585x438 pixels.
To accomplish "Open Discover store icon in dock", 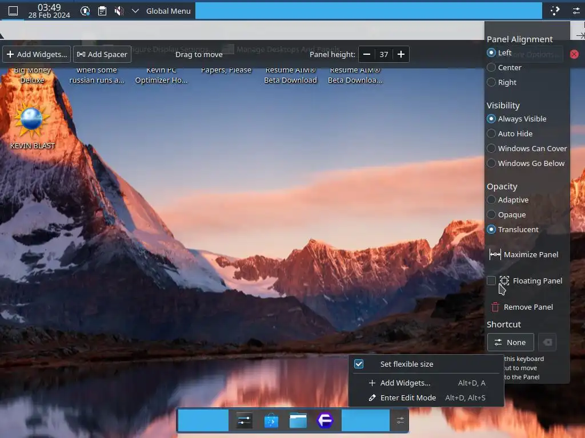I will 271,420.
